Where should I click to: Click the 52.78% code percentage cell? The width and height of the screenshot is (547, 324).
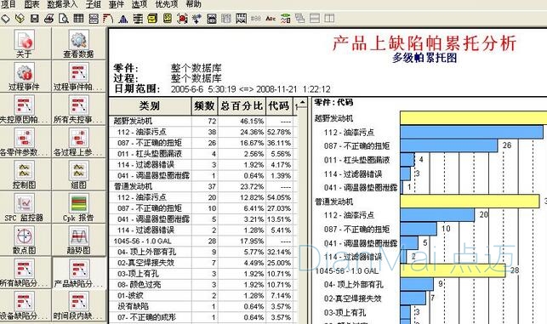279,132
